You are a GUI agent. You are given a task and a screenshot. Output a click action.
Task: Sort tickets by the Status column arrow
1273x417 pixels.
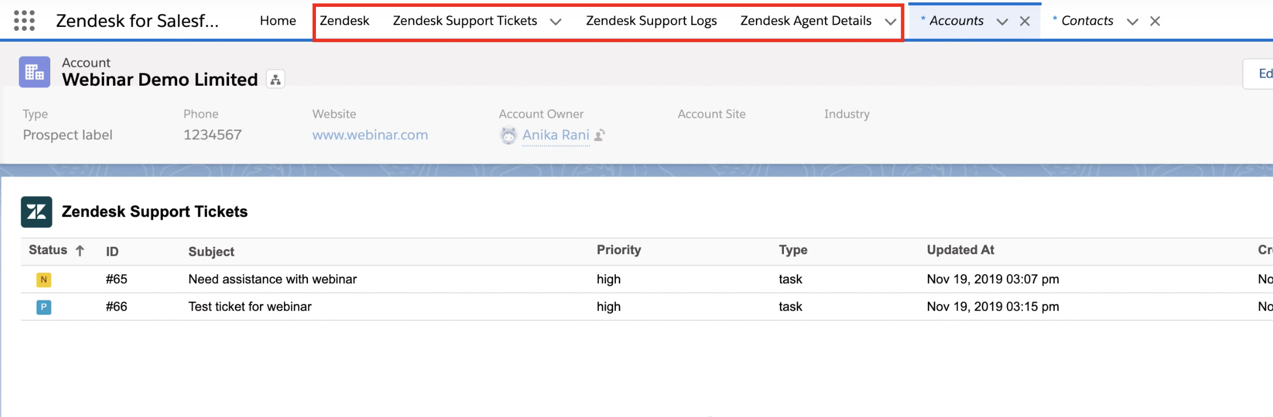coord(80,250)
